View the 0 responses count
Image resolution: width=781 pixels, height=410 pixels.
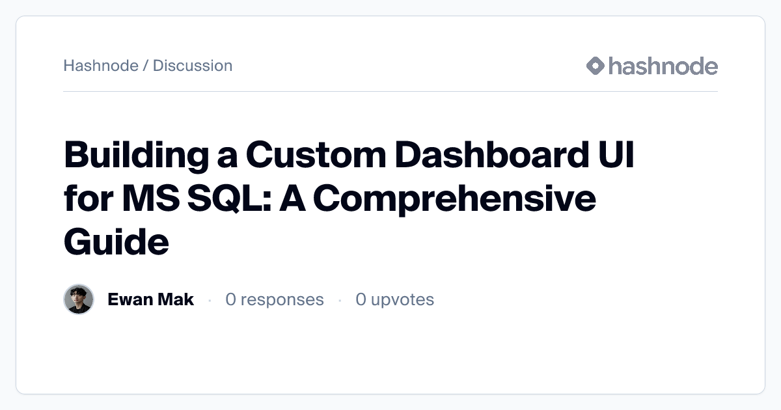pyautogui.click(x=274, y=299)
